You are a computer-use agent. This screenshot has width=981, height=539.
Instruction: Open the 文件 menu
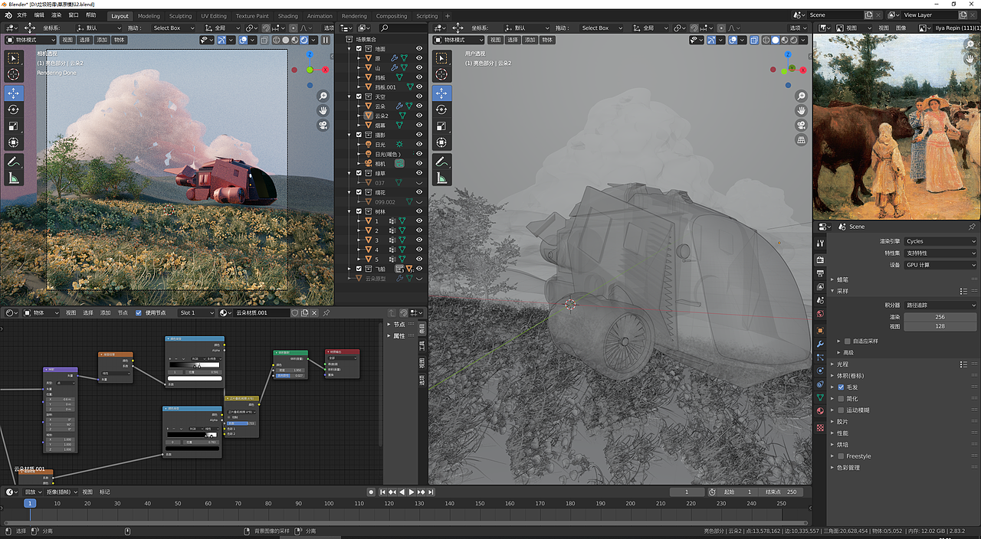(21, 15)
